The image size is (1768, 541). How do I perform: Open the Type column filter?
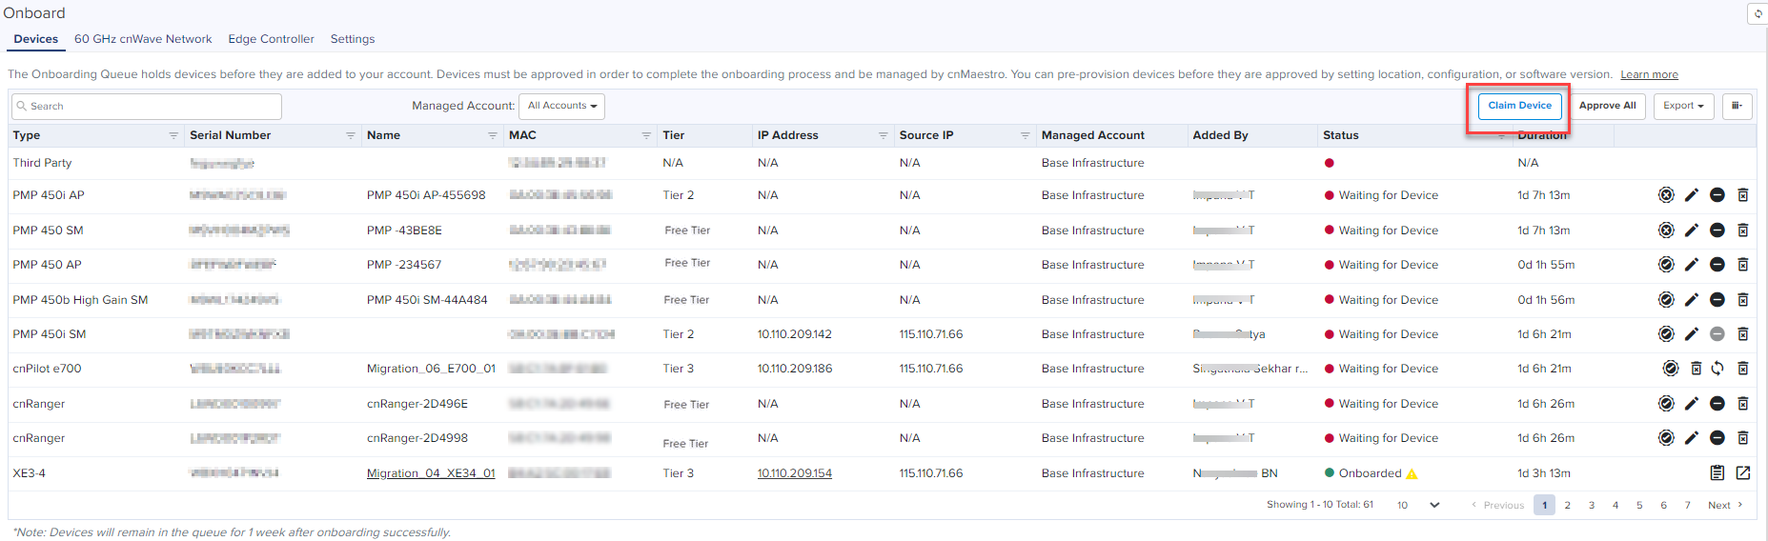coord(173,135)
